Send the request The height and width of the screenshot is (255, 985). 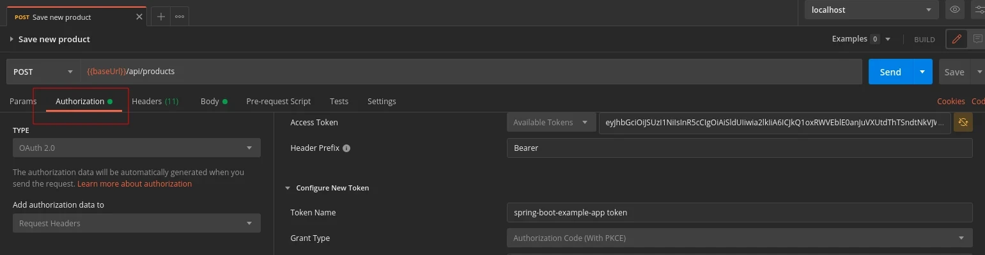click(890, 72)
